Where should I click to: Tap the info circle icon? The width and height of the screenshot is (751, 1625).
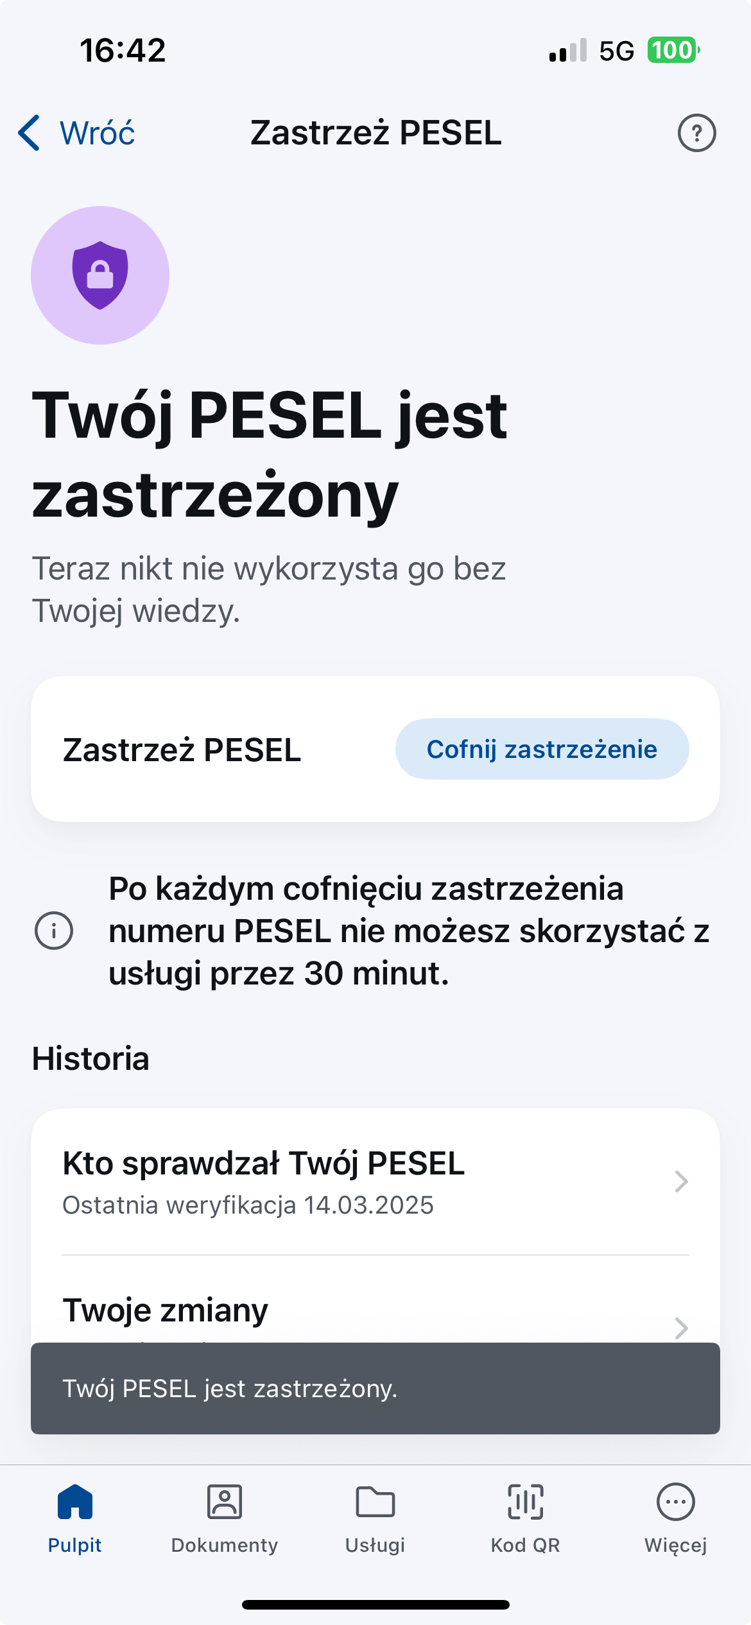[x=54, y=931]
